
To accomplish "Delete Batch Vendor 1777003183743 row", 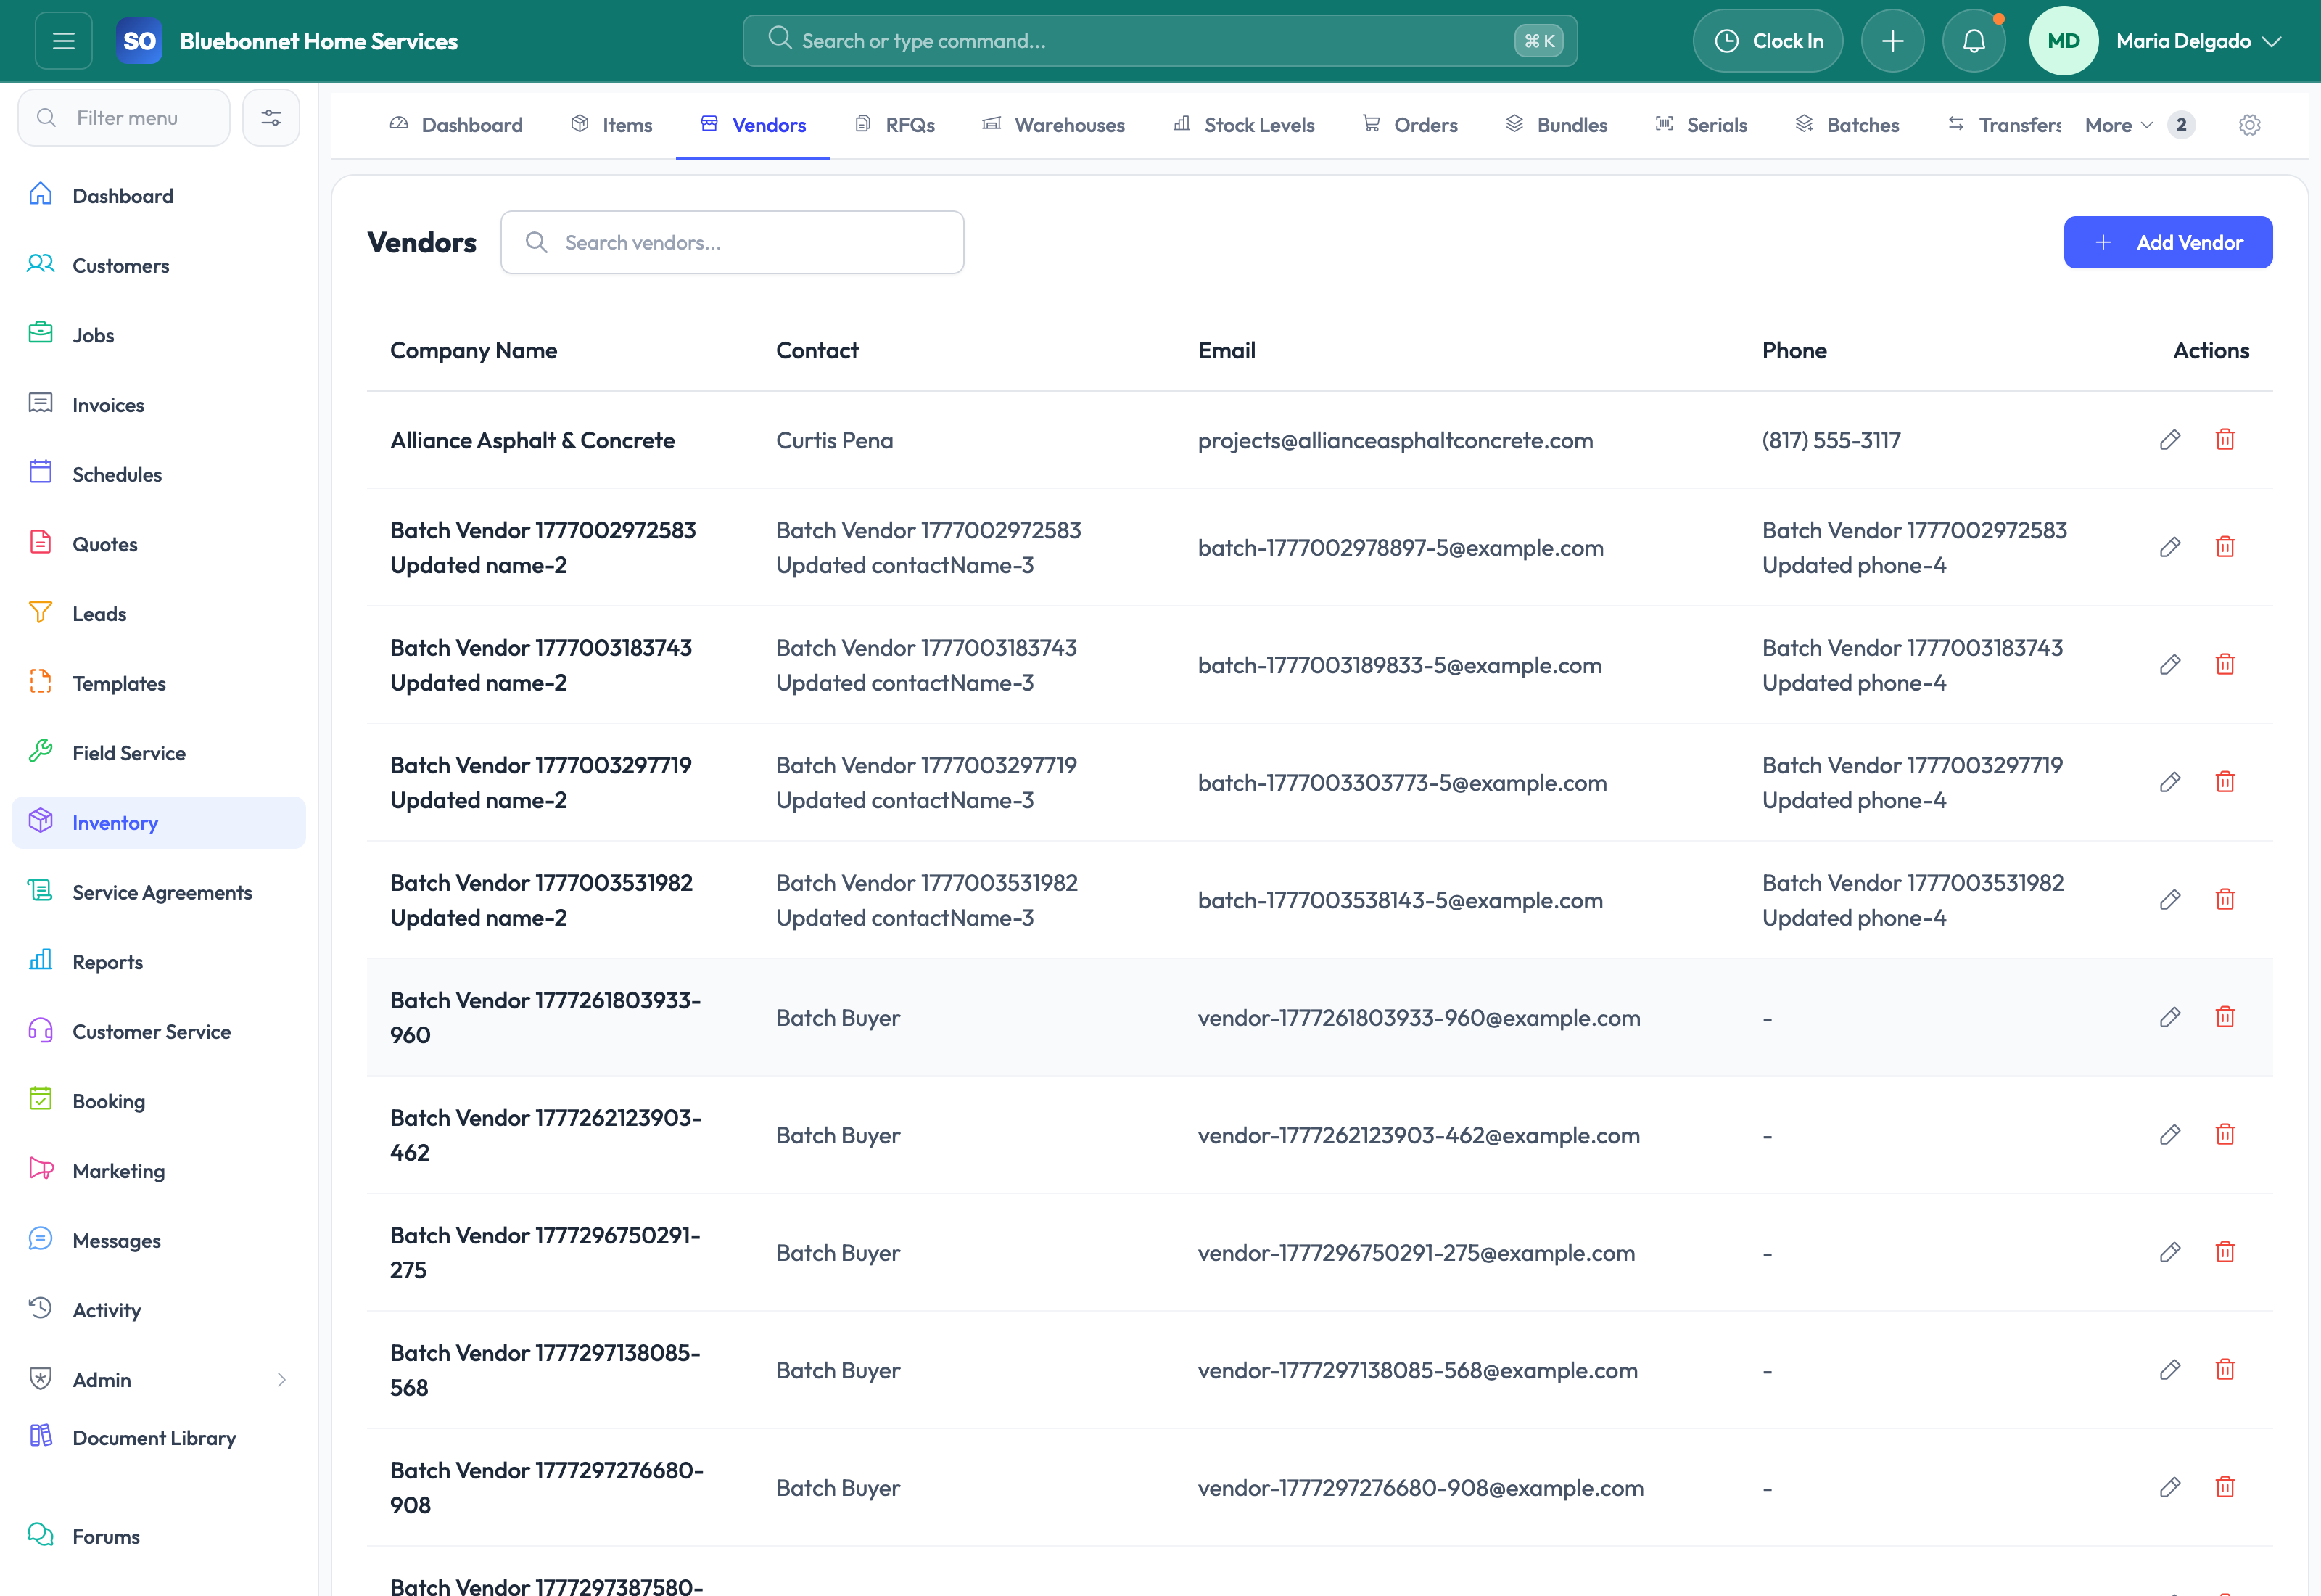I will (2224, 665).
